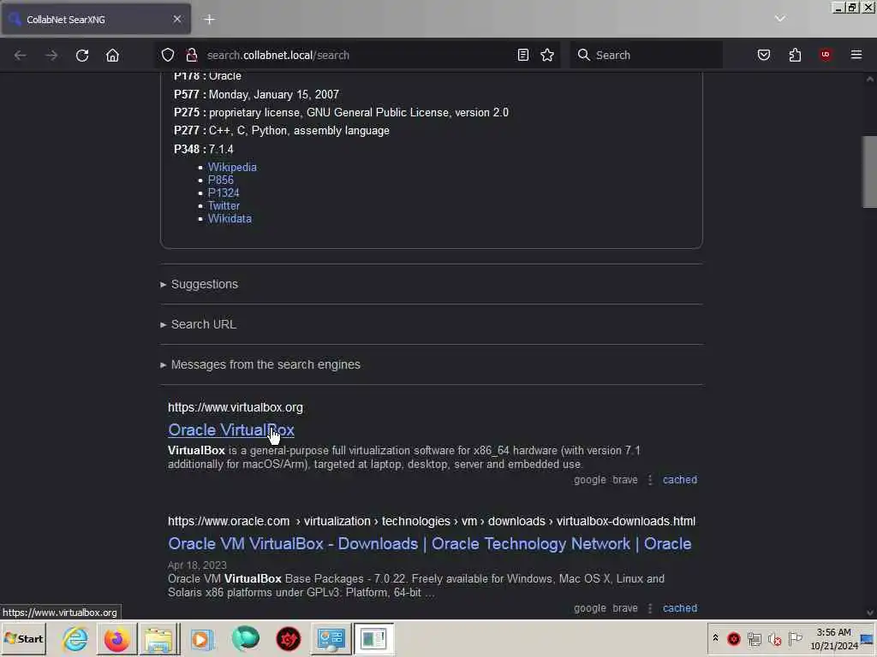Open the extensions puzzle icon
877x657 pixels.
pyautogui.click(x=795, y=55)
